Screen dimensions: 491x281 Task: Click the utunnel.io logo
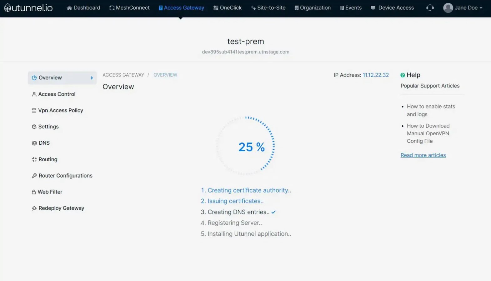[28, 8]
